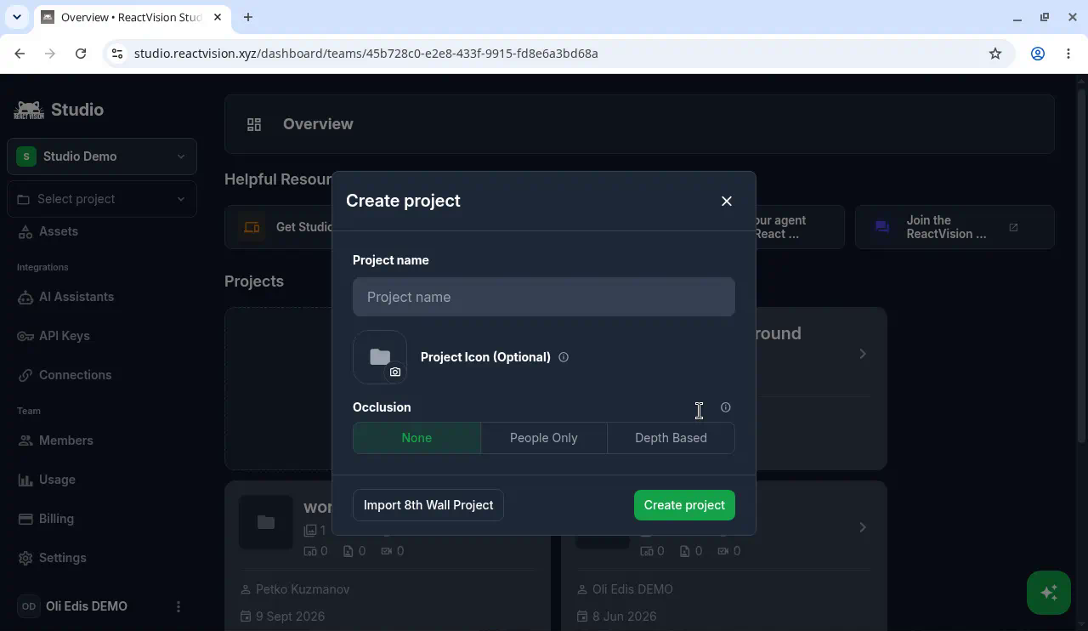Viewport: 1088px width, 631px height.
Task: Open a new browser tab
Action: 248,17
